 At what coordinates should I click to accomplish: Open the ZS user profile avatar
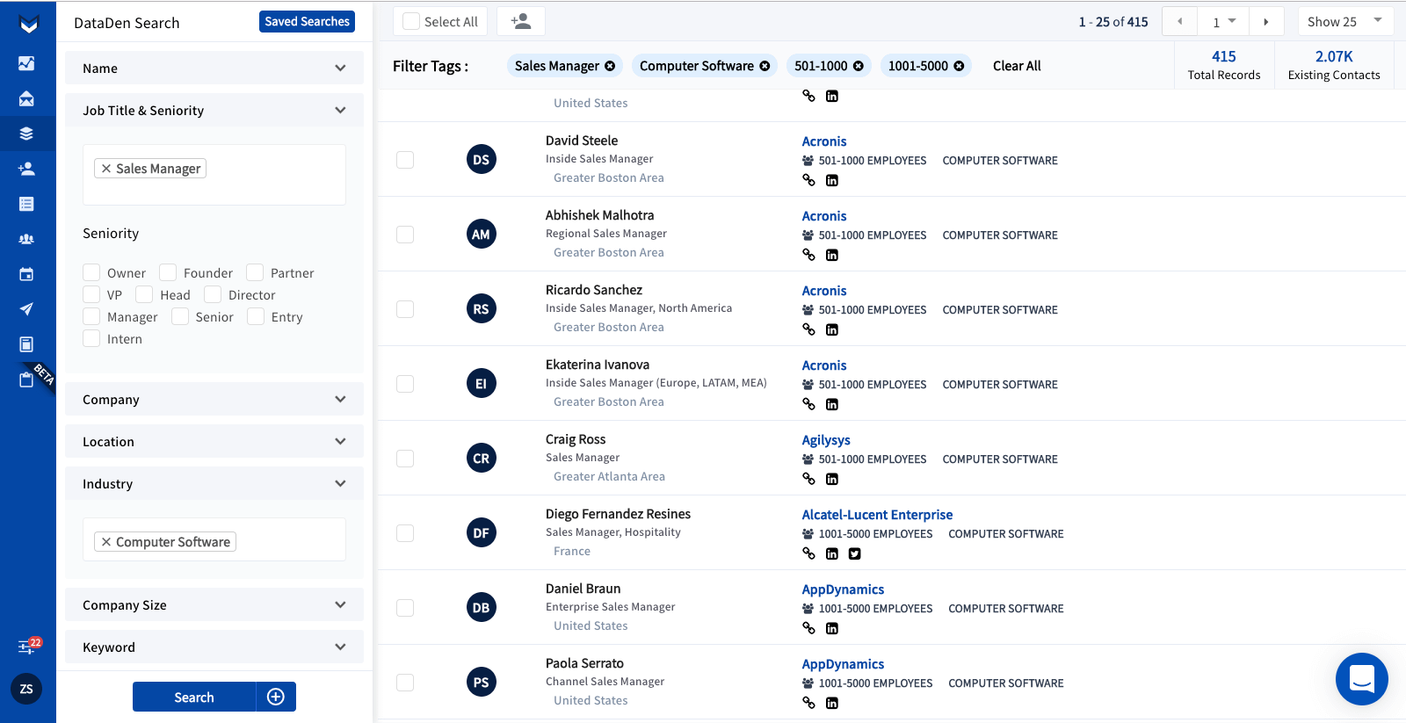tap(26, 689)
